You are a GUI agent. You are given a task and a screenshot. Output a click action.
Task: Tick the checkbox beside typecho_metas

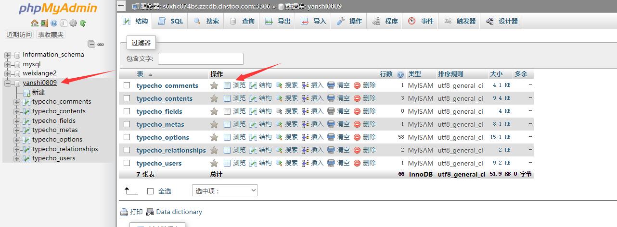127,124
